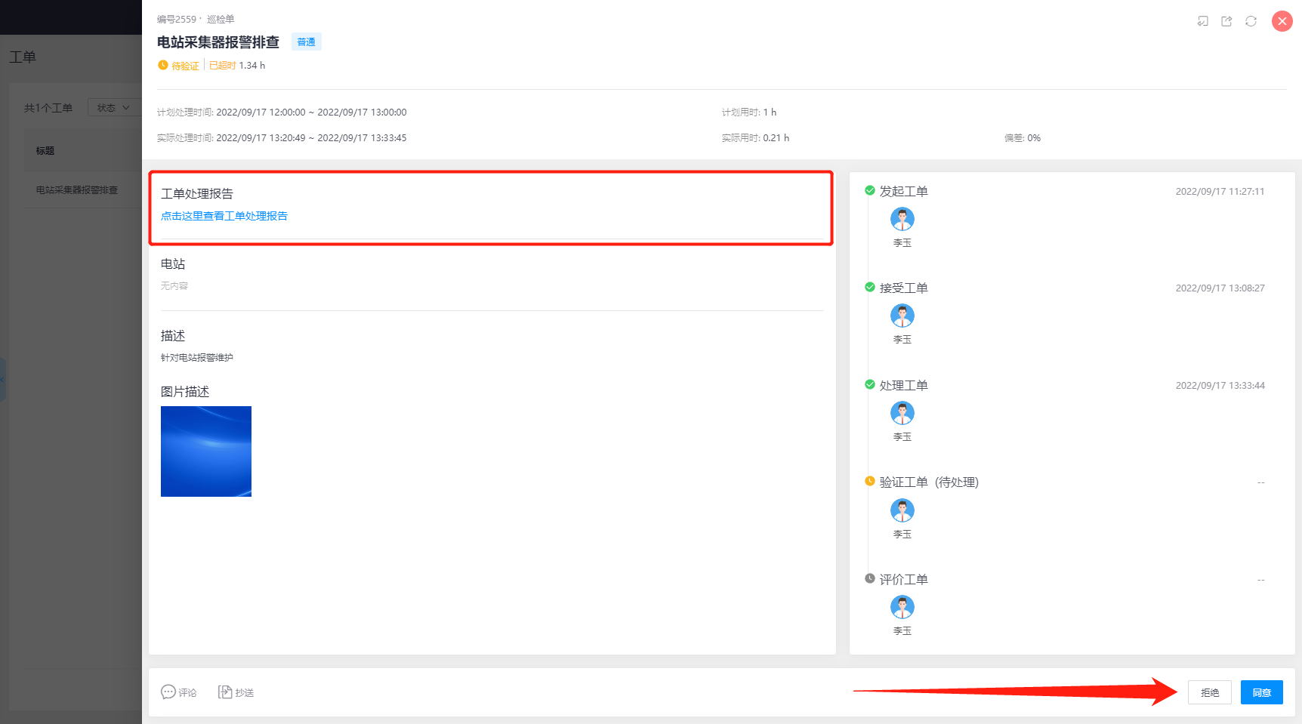Click the share/export icon at top right
1302x724 pixels.
click(1226, 21)
